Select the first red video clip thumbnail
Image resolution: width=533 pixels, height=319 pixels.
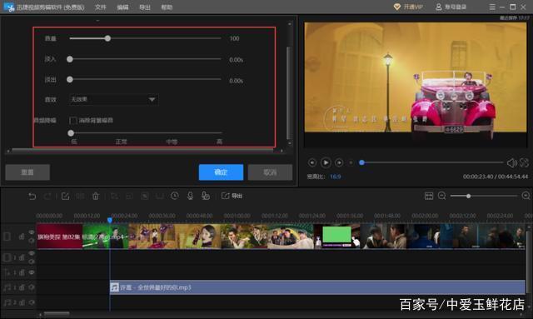59,237
